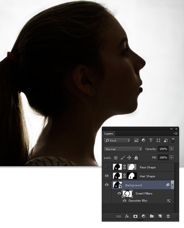Lock image pixels brush icon
184x228 pixels.
[123, 158]
